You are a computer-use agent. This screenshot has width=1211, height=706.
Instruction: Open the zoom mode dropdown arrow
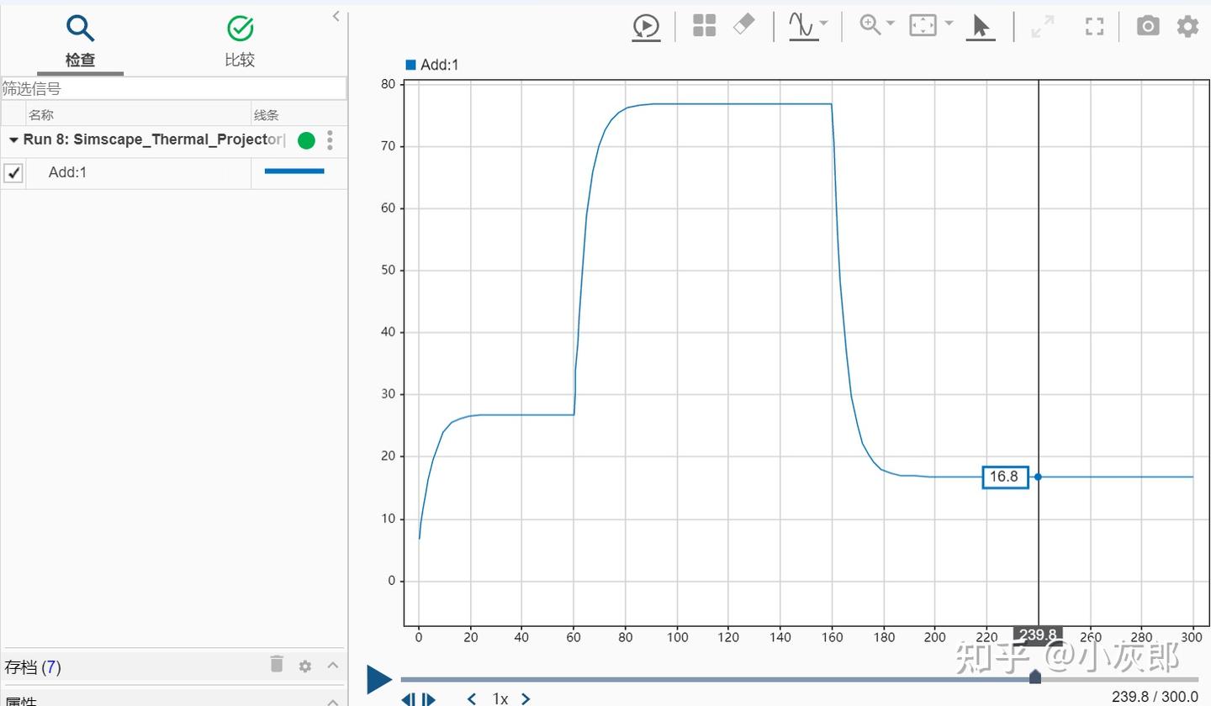889,25
